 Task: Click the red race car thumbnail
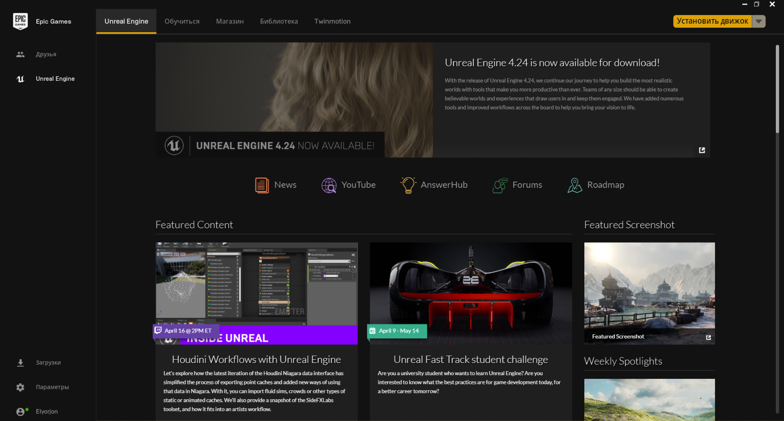471,293
